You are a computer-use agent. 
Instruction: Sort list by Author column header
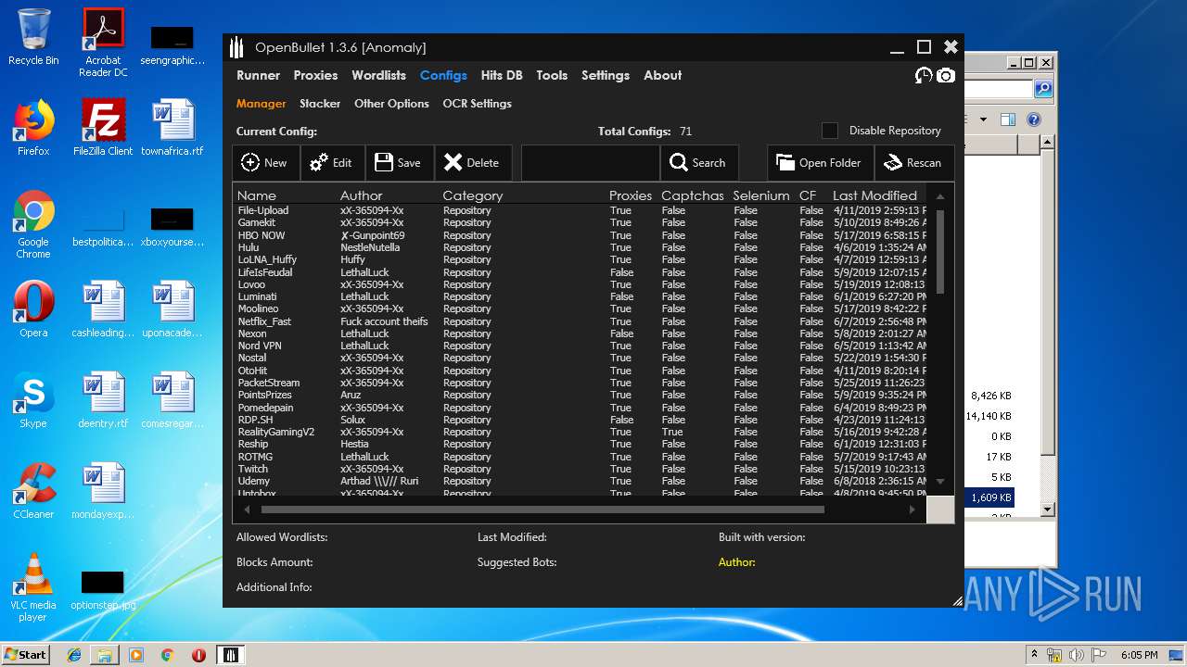click(361, 195)
